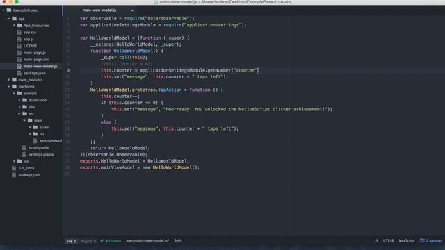Expand the node_modules folder arrow
This screenshot has height=250, width=445.
[9, 80]
